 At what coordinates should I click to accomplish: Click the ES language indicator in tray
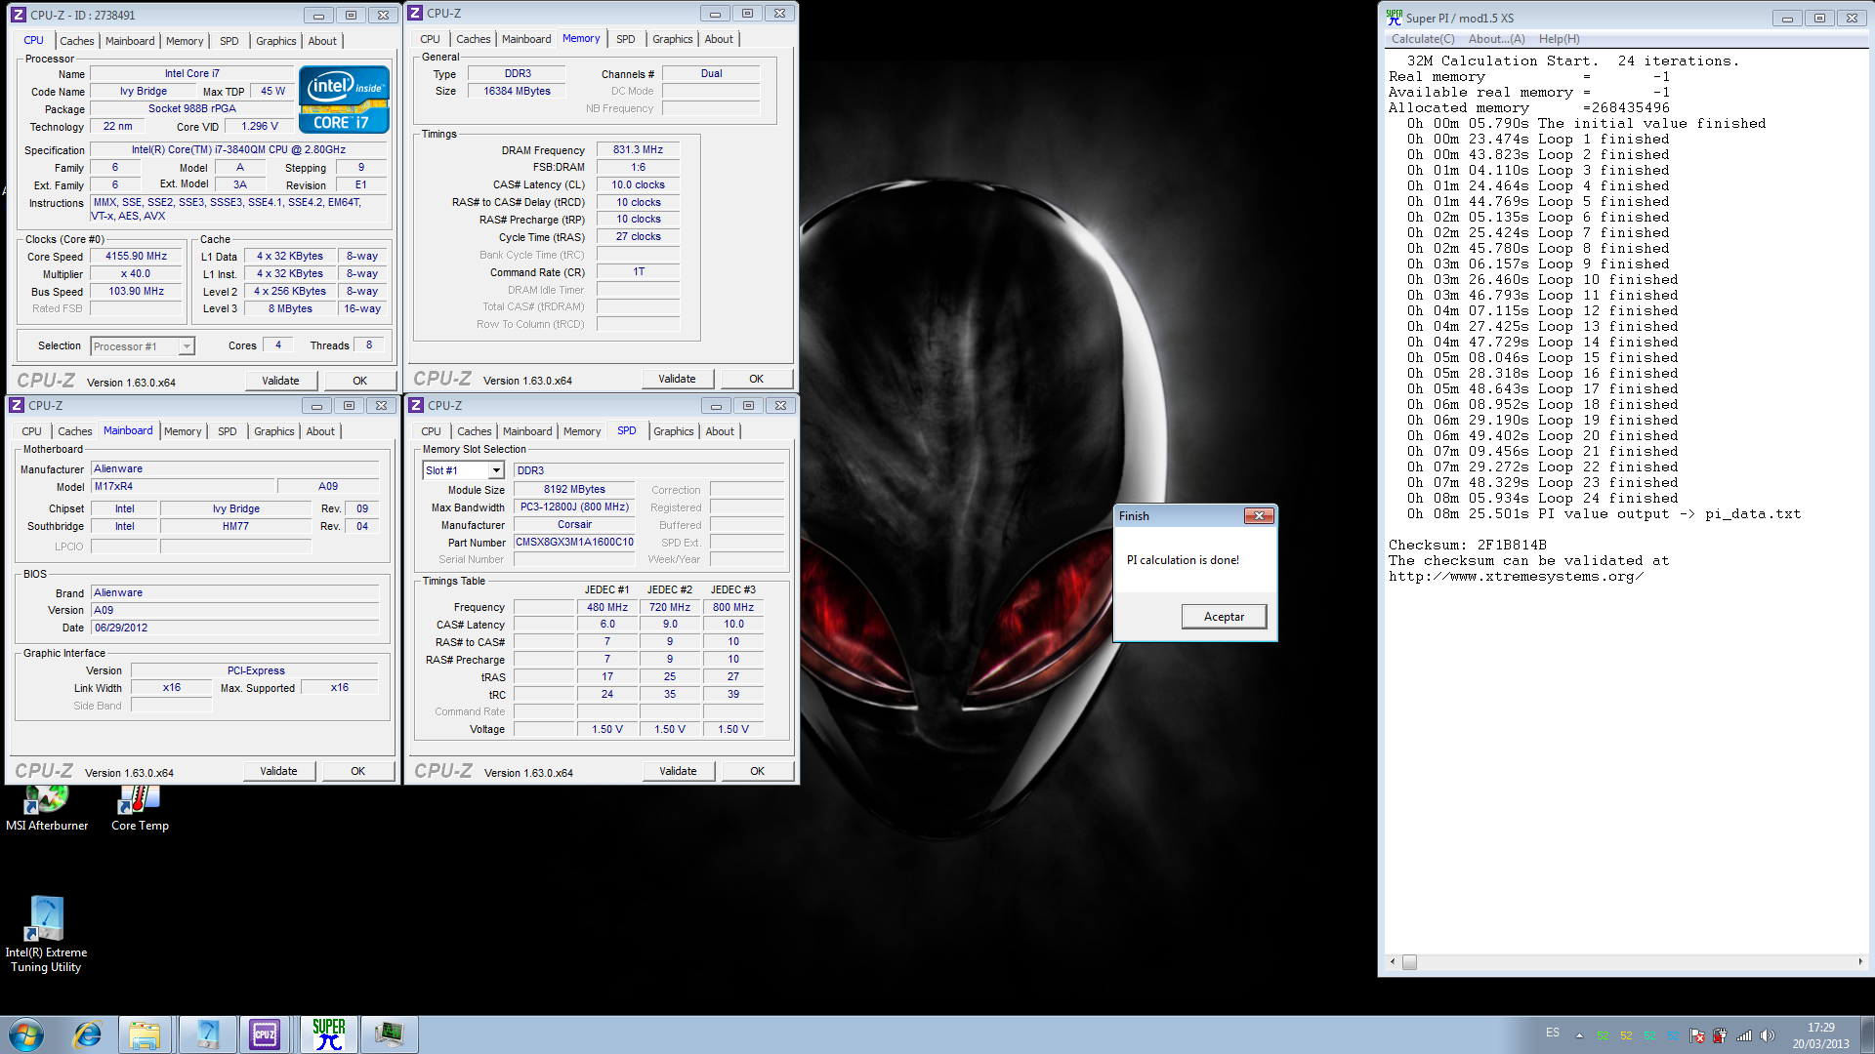[x=1553, y=1033]
